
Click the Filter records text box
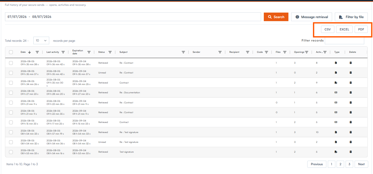(344, 40)
